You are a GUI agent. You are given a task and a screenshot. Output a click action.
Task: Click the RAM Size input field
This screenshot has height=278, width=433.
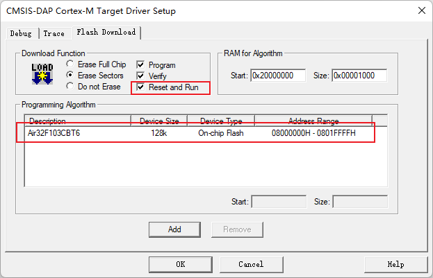359,76
